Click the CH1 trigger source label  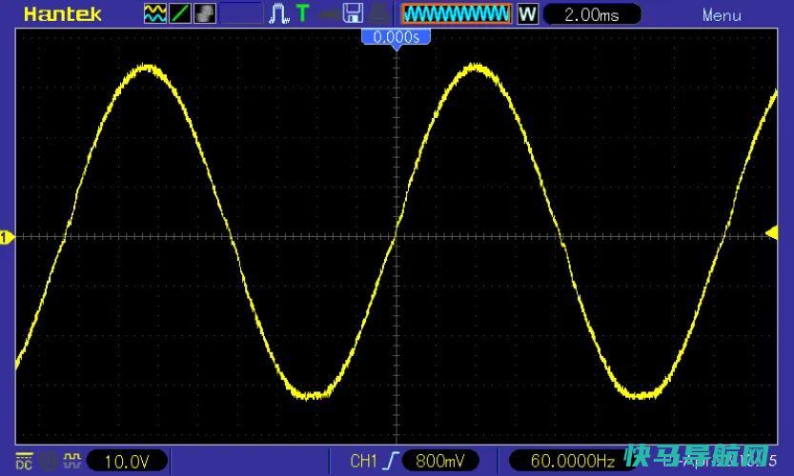pyautogui.click(x=363, y=461)
